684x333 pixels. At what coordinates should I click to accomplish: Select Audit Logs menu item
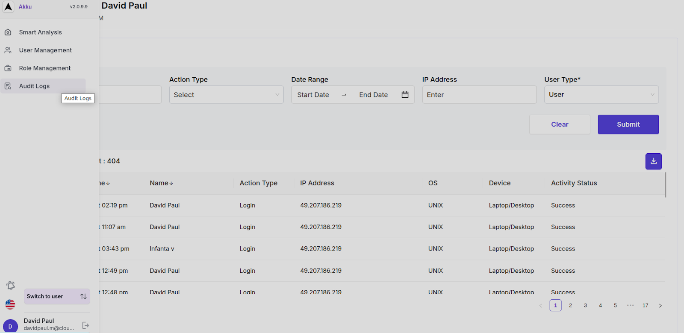(43, 86)
